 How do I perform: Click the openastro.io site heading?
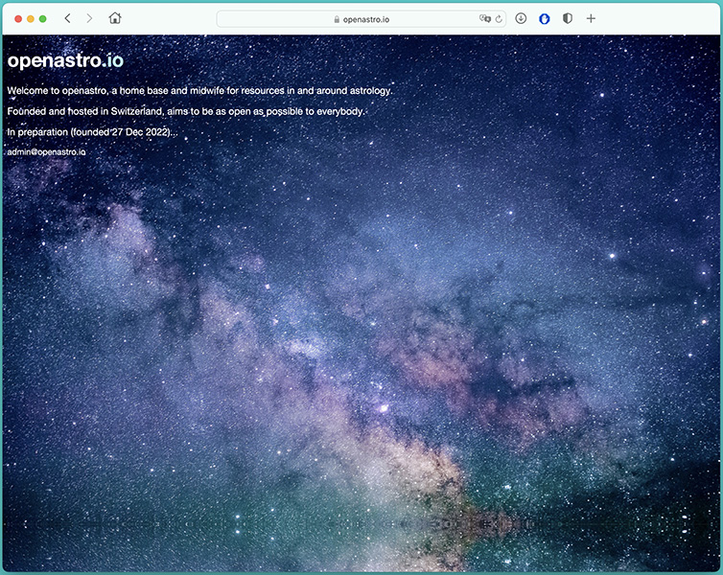(x=65, y=60)
